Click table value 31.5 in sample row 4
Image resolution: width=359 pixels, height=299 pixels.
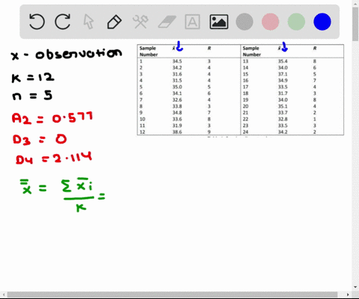click(177, 81)
